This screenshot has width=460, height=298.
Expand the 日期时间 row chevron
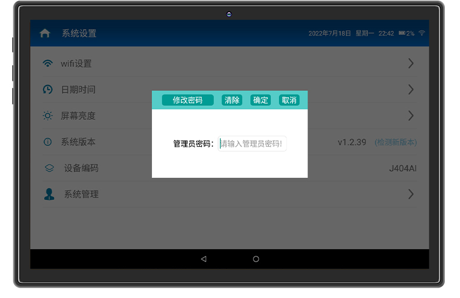click(411, 90)
